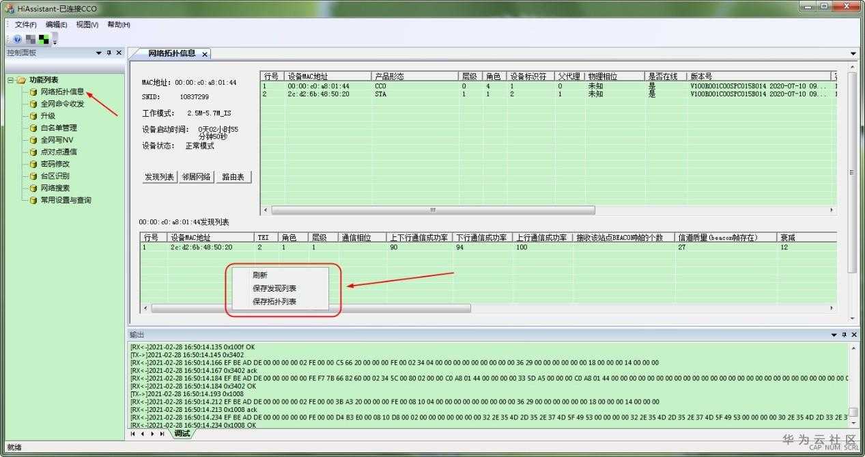Close the 输出 panel

coord(854,335)
